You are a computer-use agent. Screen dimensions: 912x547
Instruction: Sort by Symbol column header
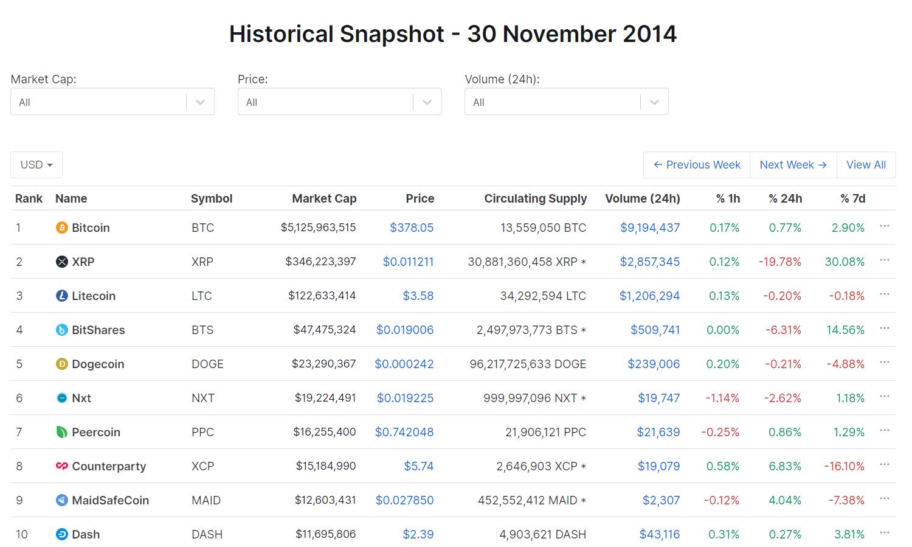pos(212,198)
